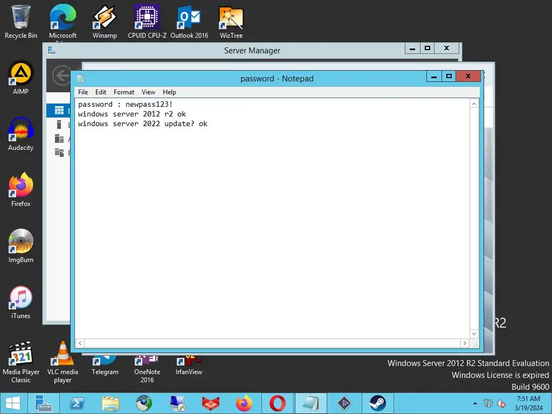Maximize the Server Manager window
This screenshot has height=414, width=552.
[427, 48]
